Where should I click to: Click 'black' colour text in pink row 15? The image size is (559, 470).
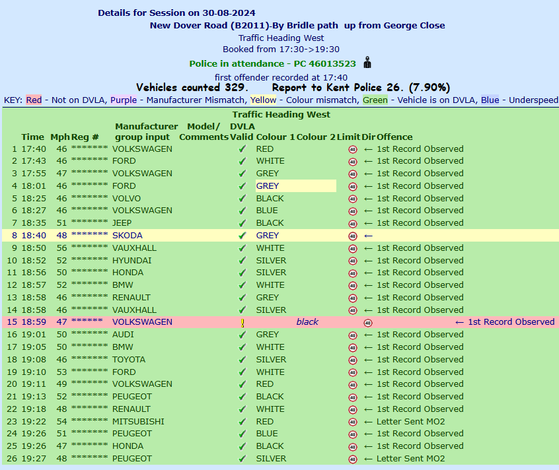[x=307, y=322]
